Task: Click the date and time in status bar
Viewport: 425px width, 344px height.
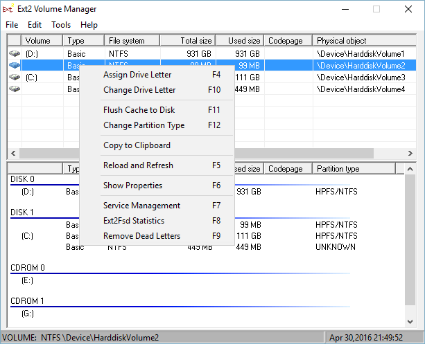Action: pos(366,338)
